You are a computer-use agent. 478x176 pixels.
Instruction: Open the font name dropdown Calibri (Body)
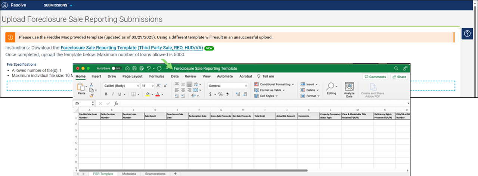point(121,86)
